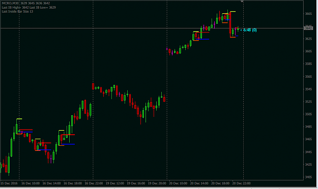
Task: Click the '16 Dec 14:00' time axis label
Action: pyautogui.click(x=52, y=183)
